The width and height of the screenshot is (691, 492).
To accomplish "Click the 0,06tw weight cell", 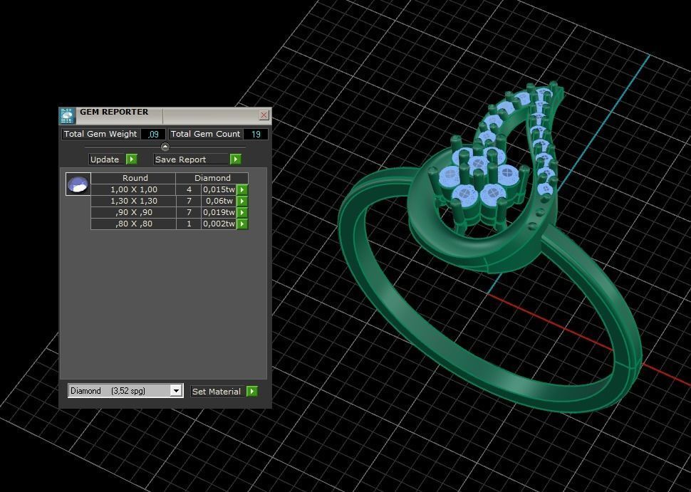I will tap(219, 201).
